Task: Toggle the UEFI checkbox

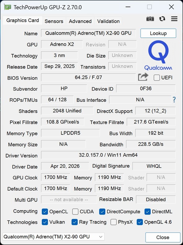Action: [157, 78]
